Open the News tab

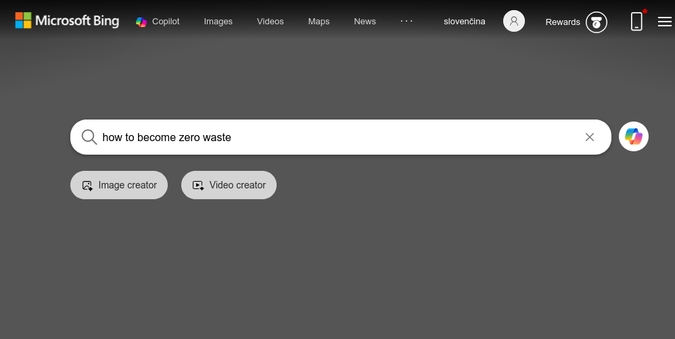coord(365,22)
